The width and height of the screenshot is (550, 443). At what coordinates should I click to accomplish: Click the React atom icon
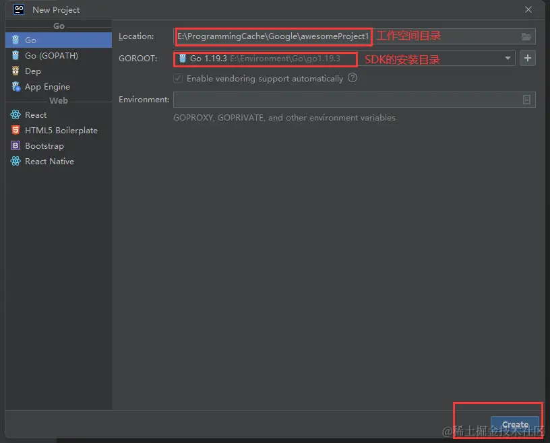pyautogui.click(x=16, y=114)
